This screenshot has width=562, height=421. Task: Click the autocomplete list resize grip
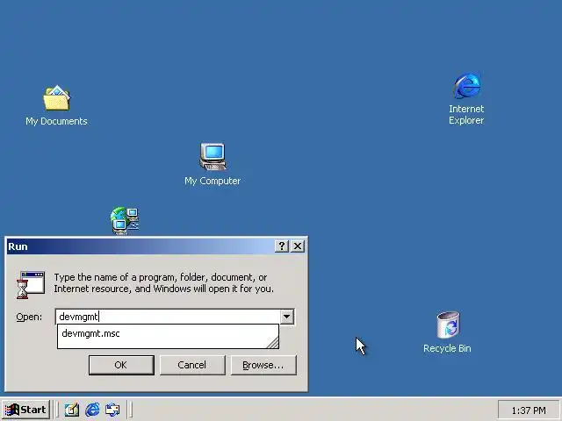(273, 343)
